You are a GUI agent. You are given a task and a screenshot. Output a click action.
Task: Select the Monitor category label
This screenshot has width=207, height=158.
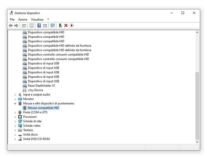(29, 99)
